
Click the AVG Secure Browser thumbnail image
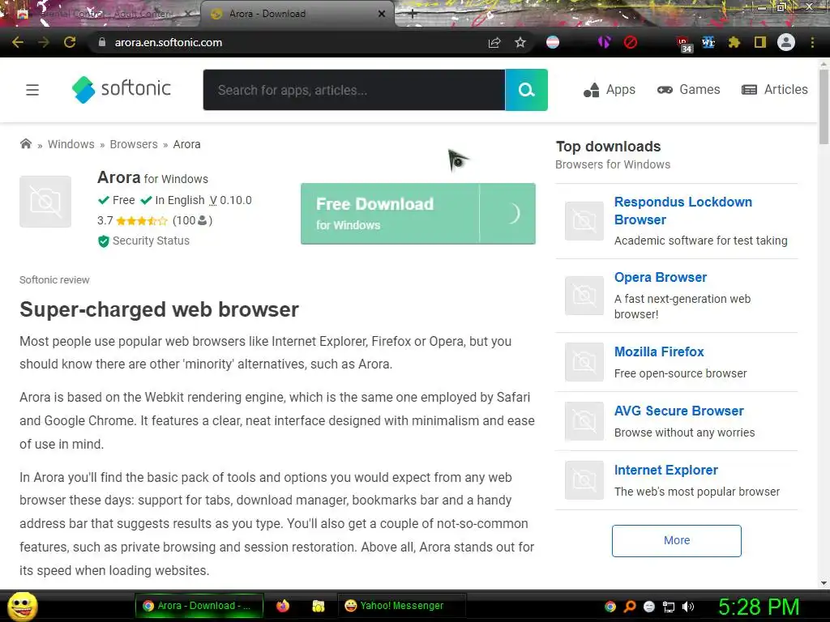(584, 421)
